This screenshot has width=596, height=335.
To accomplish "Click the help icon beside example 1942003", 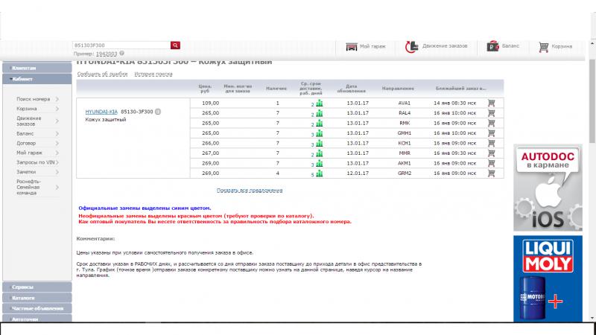I will (121, 54).
